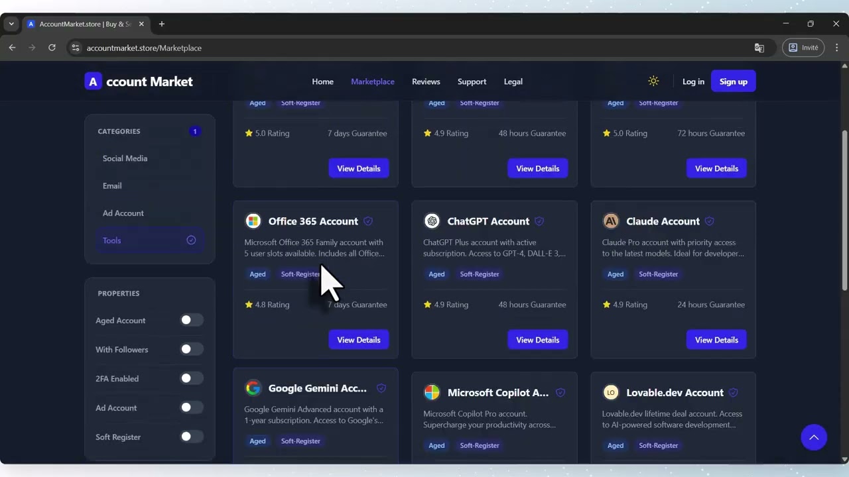Toggle the sun light-mode theme icon
This screenshot has width=849, height=477.
tap(653, 81)
